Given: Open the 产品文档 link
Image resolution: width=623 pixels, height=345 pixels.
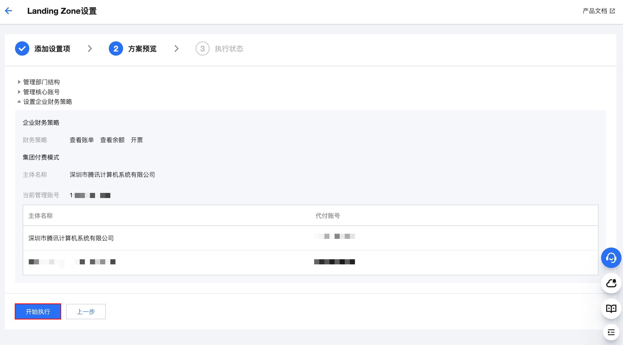Looking at the screenshot, I should [595, 11].
